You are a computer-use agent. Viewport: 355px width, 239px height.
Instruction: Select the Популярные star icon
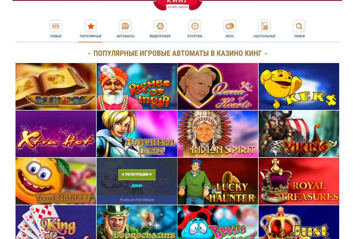(x=91, y=26)
